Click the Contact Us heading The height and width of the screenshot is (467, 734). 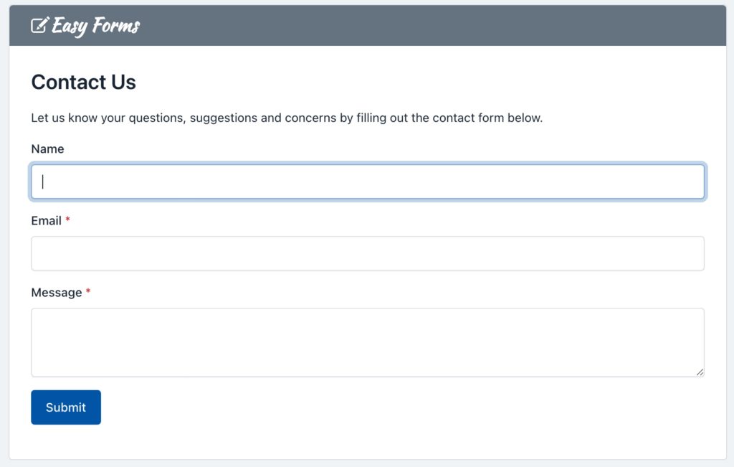83,82
